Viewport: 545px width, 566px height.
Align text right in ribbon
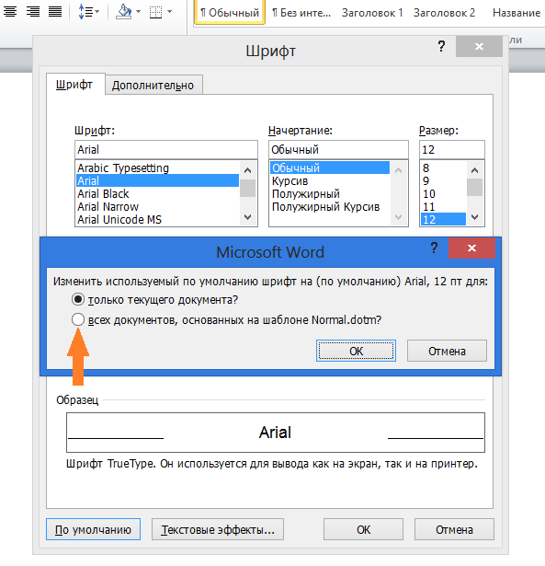(x=33, y=12)
